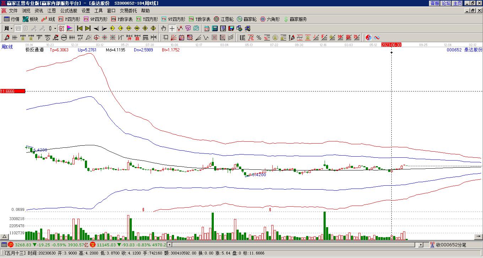This screenshot has width=483, height=258.
Task: Click the blue infinity loop icon
Action: 377,38
